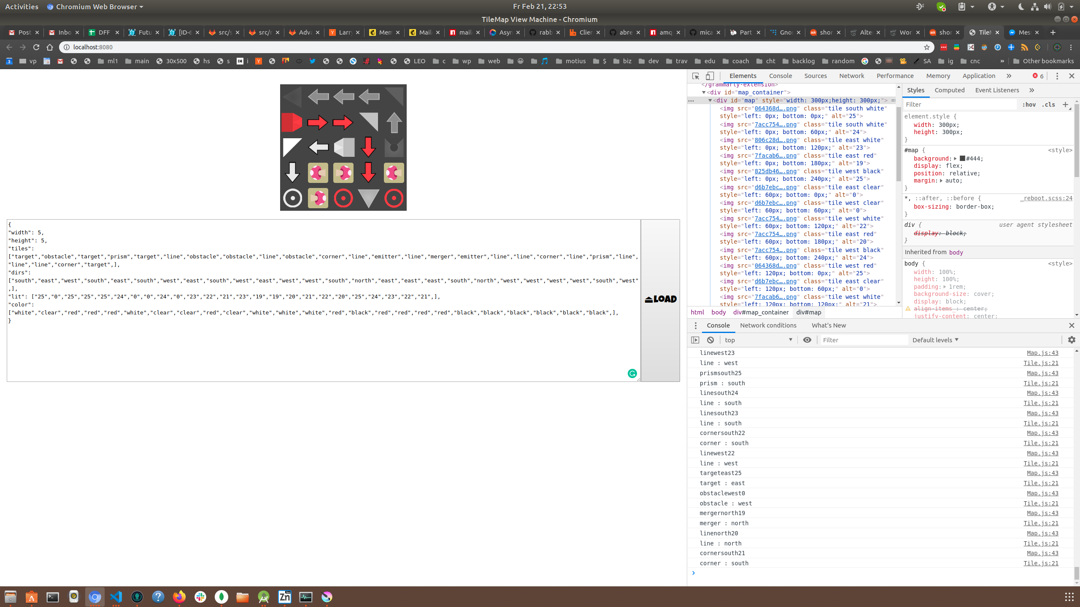
Task: Switch to the Computed styles pane
Action: (x=949, y=90)
